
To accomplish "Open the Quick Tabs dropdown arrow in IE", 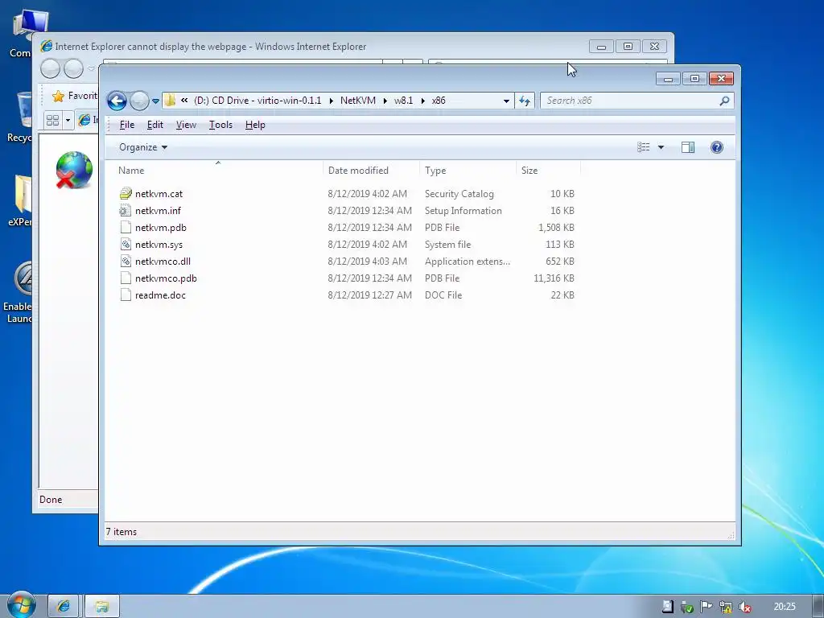I will [68, 121].
